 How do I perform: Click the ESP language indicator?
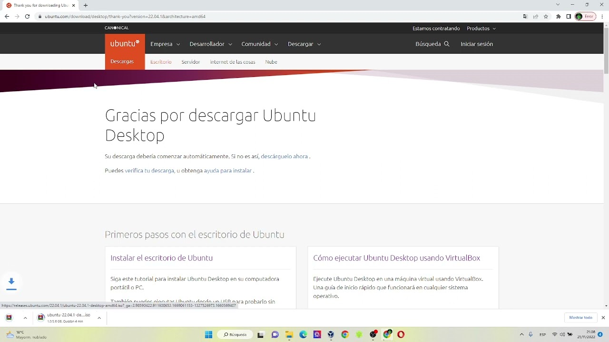tap(542, 334)
